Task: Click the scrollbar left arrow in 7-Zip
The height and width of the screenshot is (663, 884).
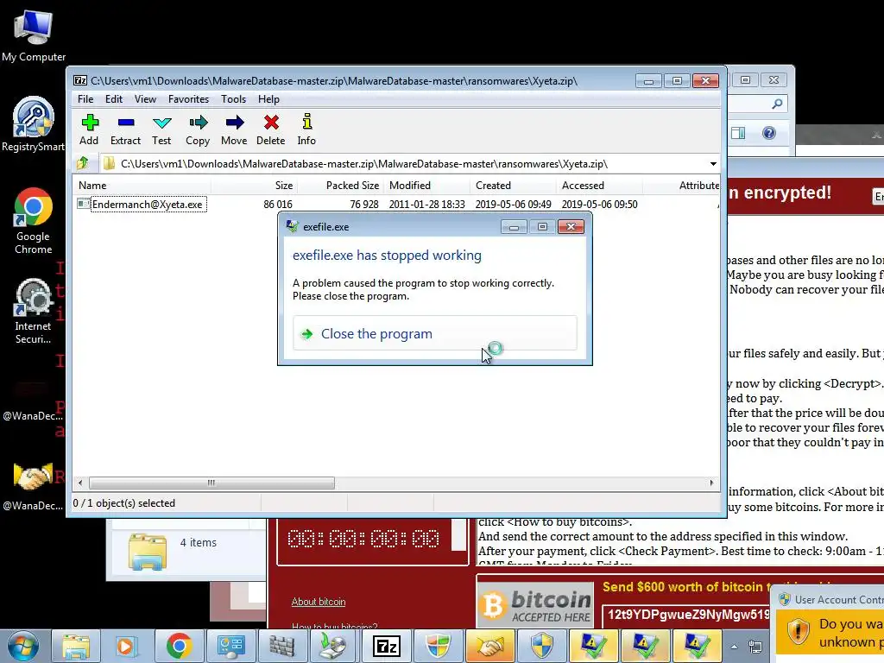Action: (80, 483)
